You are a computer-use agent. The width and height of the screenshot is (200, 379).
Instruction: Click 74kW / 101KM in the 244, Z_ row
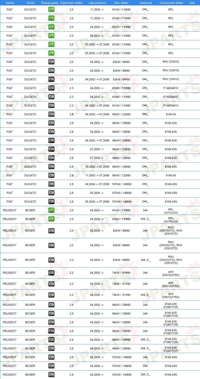121,295
